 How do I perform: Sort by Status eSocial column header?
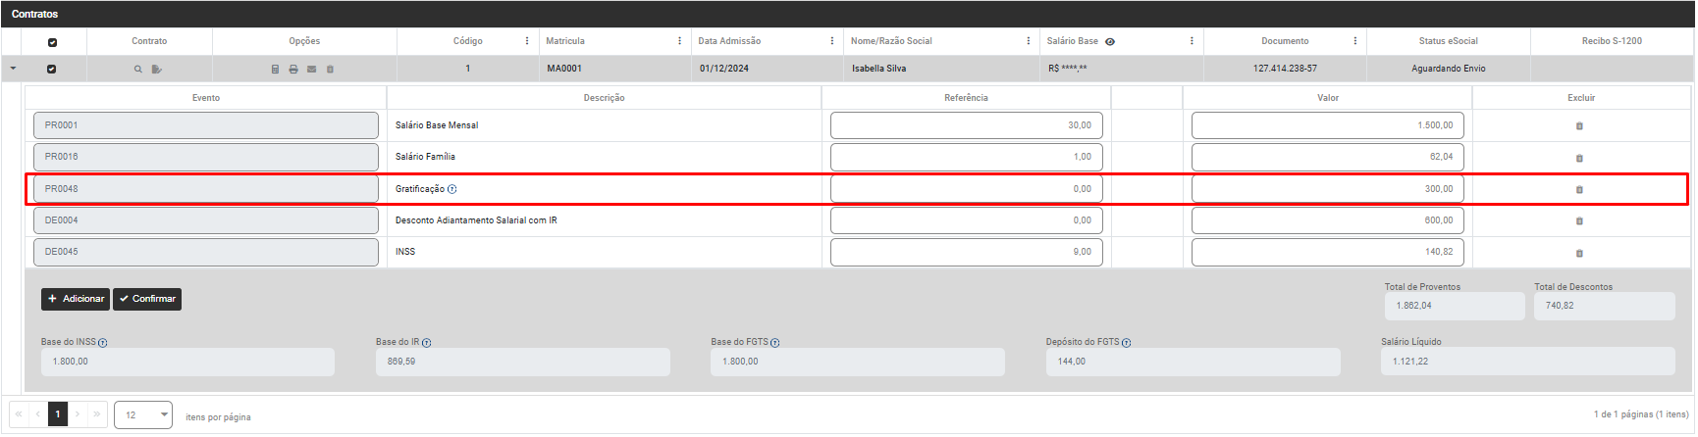coord(1448,41)
